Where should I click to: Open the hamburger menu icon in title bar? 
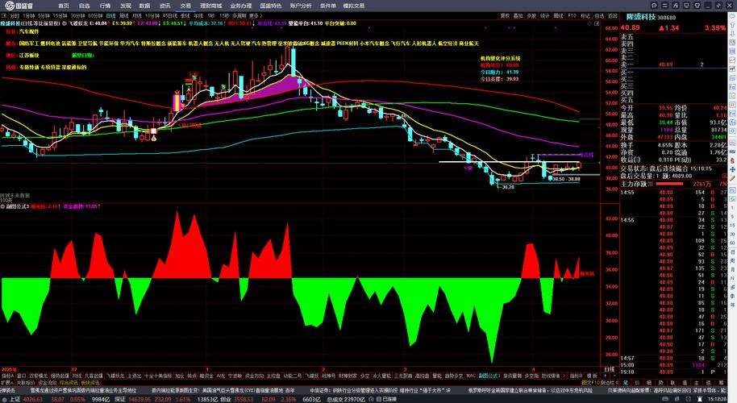pyautogui.click(x=665, y=5)
